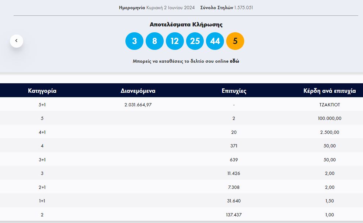This screenshot has height=223, width=363.
Task: Click the 4+1 category row label
Action: 42,132
